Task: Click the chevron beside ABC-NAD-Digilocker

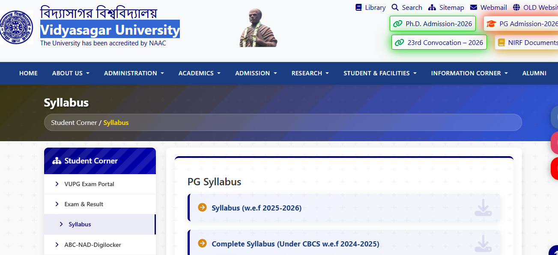Action: point(57,245)
